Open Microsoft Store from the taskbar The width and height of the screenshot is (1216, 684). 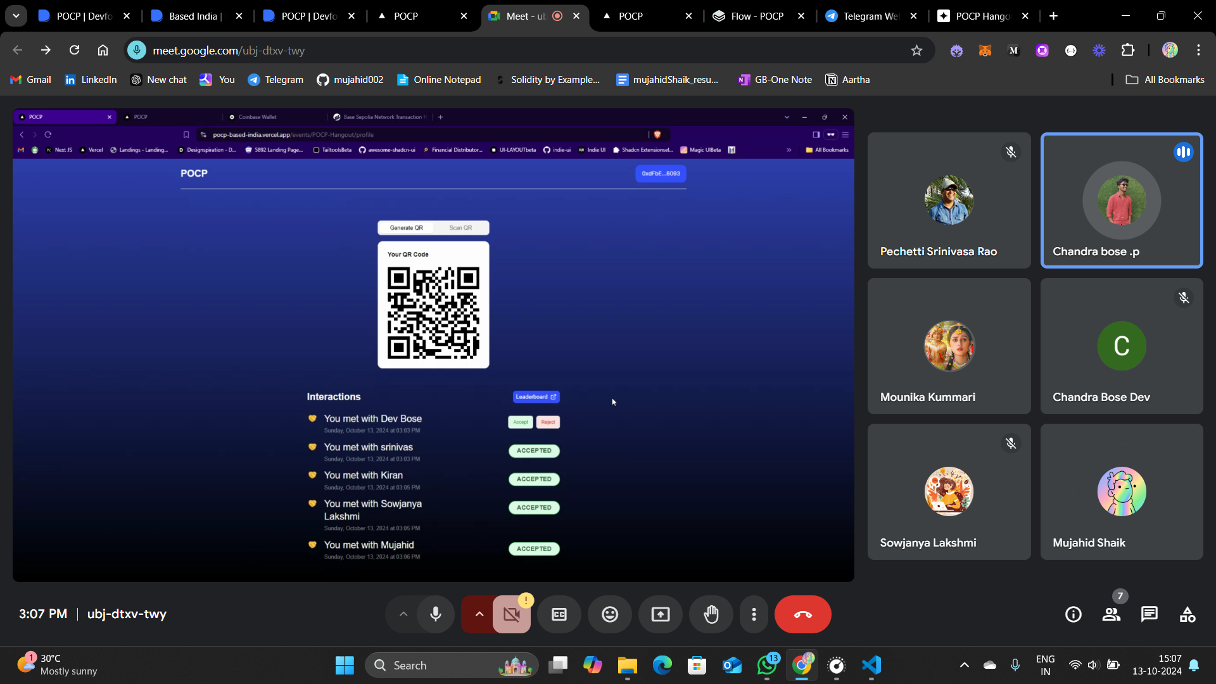point(697,666)
